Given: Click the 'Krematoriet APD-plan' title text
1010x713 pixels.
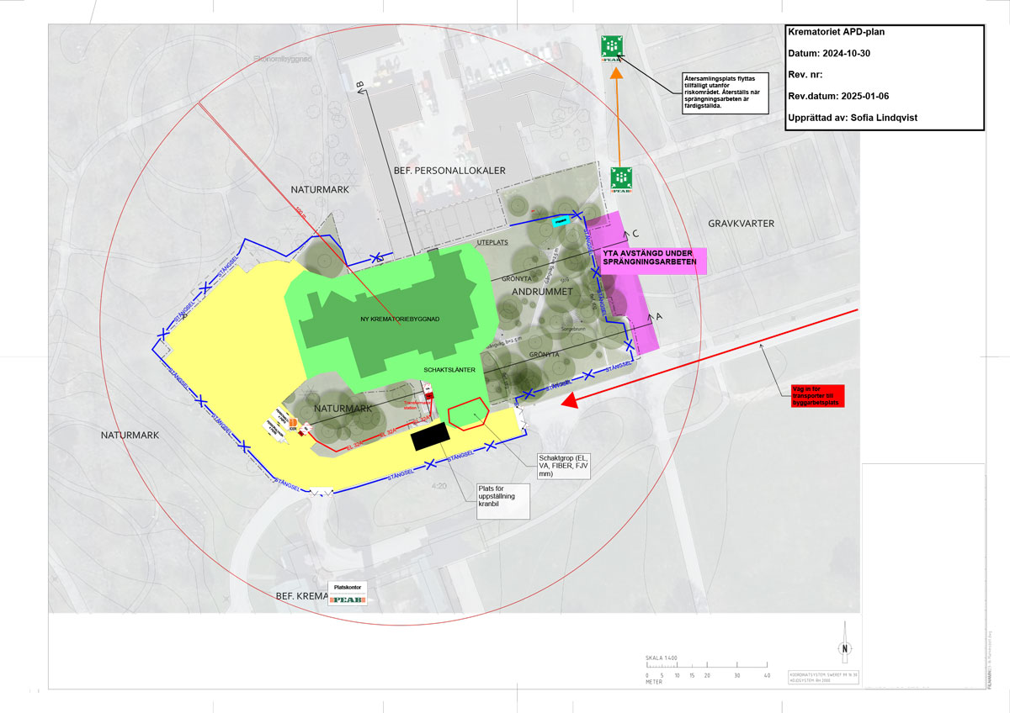Looking at the screenshot, I should [x=836, y=32].
